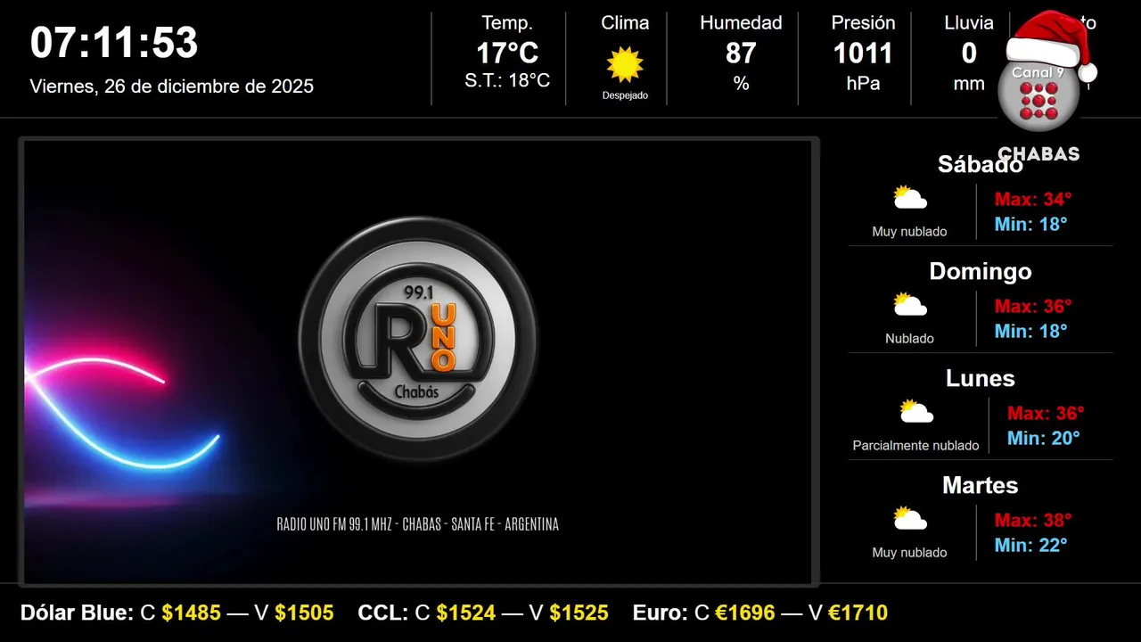This screenshot has height=642, width=1141.
Task: Click the Dólar Blue label
Action: [x=77, y=613]
